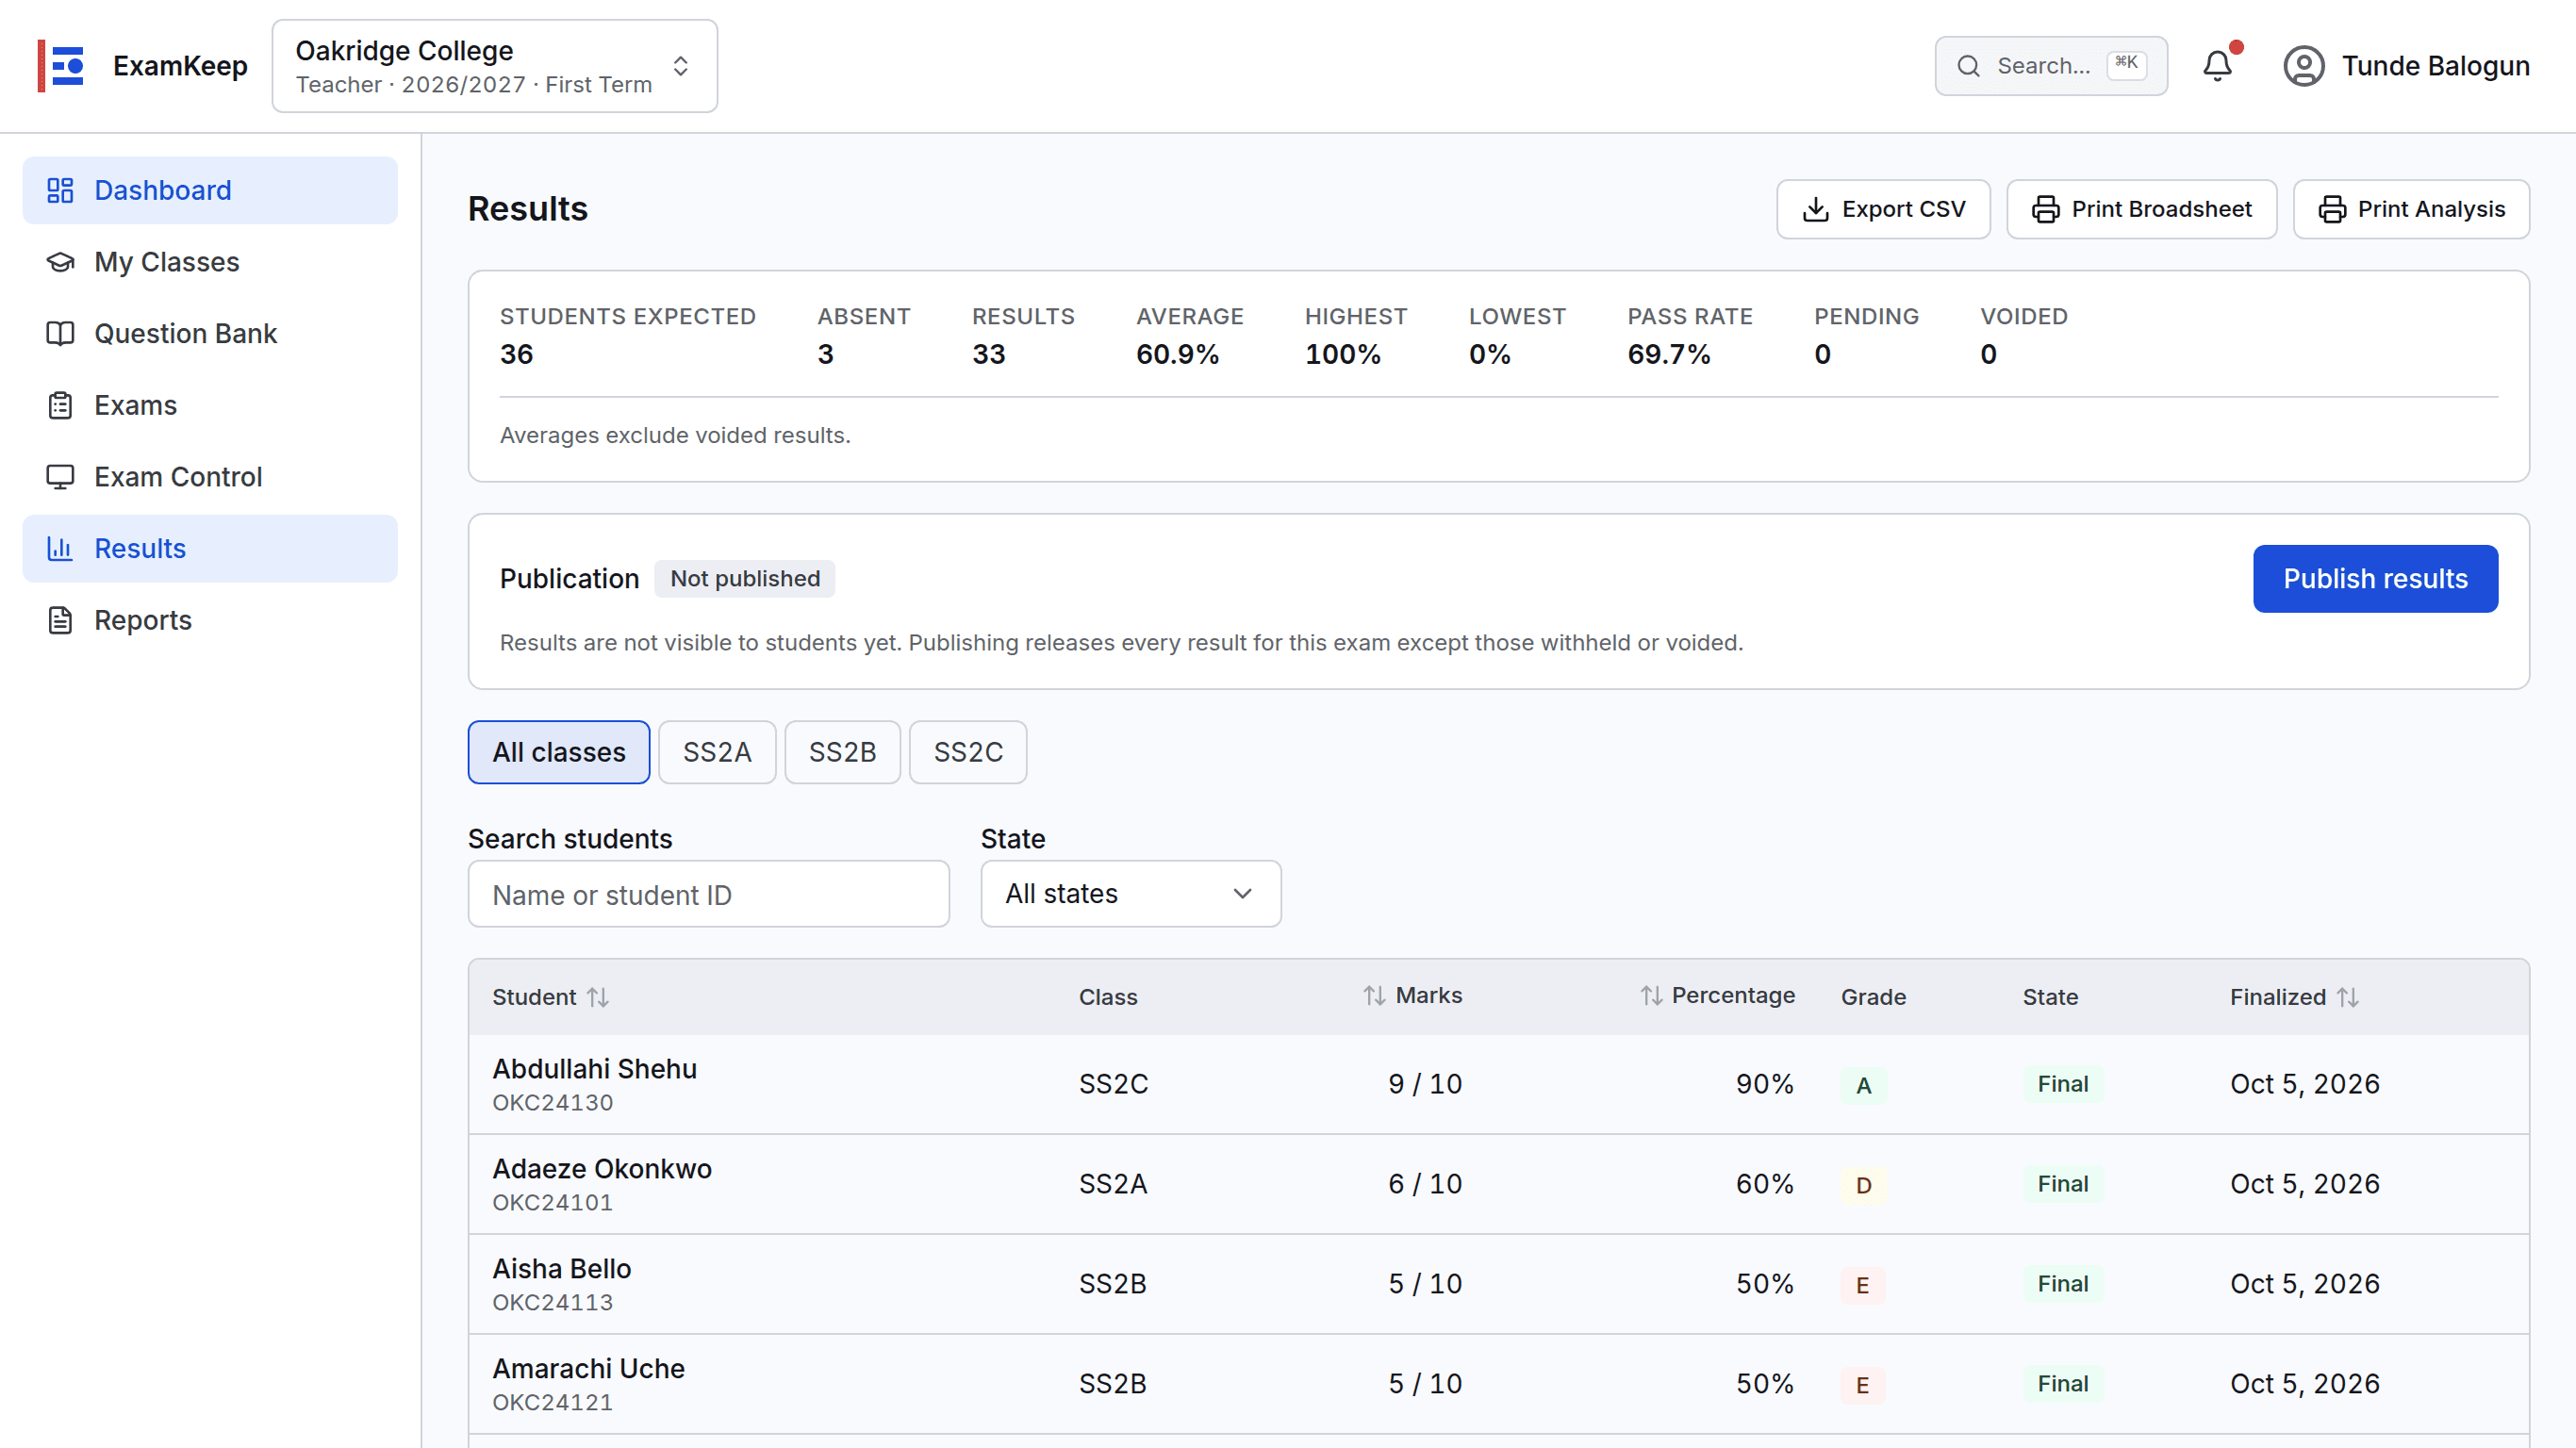Sort by Marks column arrows

[x=1374, y=995]
